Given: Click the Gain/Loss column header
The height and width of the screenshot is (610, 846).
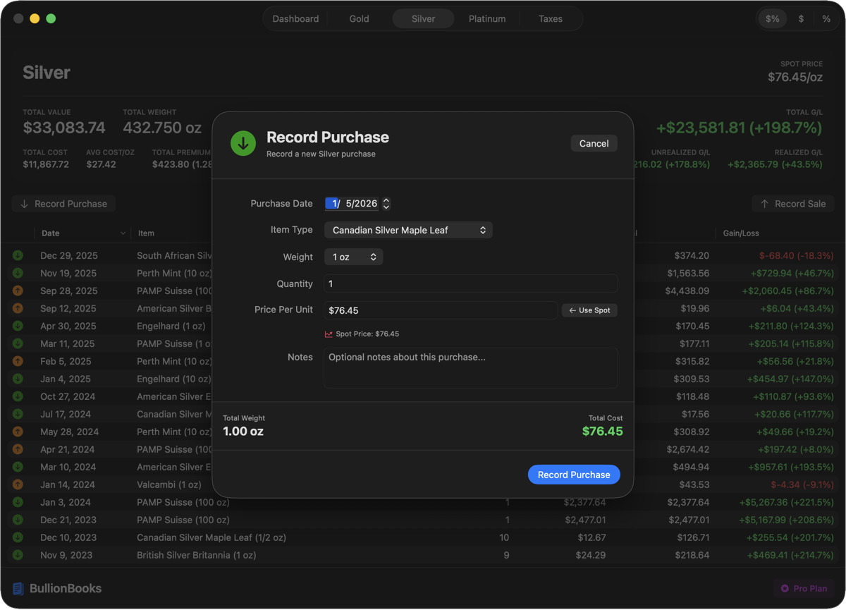Looking at the screenshot, I should pos(741,233).
